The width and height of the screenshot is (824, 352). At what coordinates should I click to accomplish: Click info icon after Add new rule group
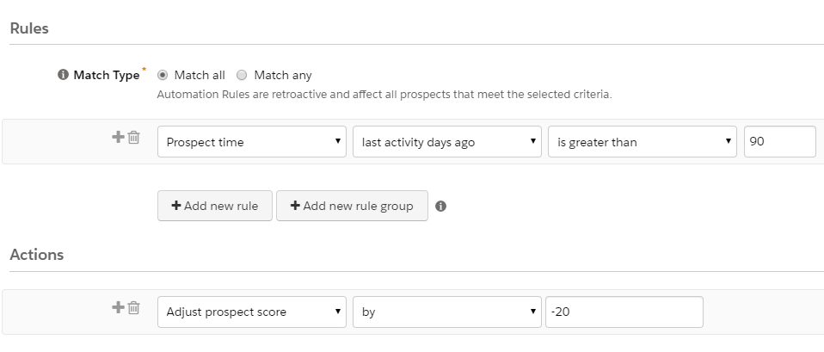pyautogui.click(x=441, y=207)
